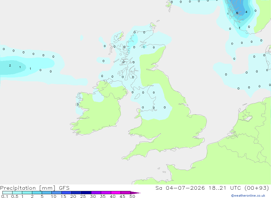
Task: Click the 50 legend scale label
Action: [x=132, y=196]
